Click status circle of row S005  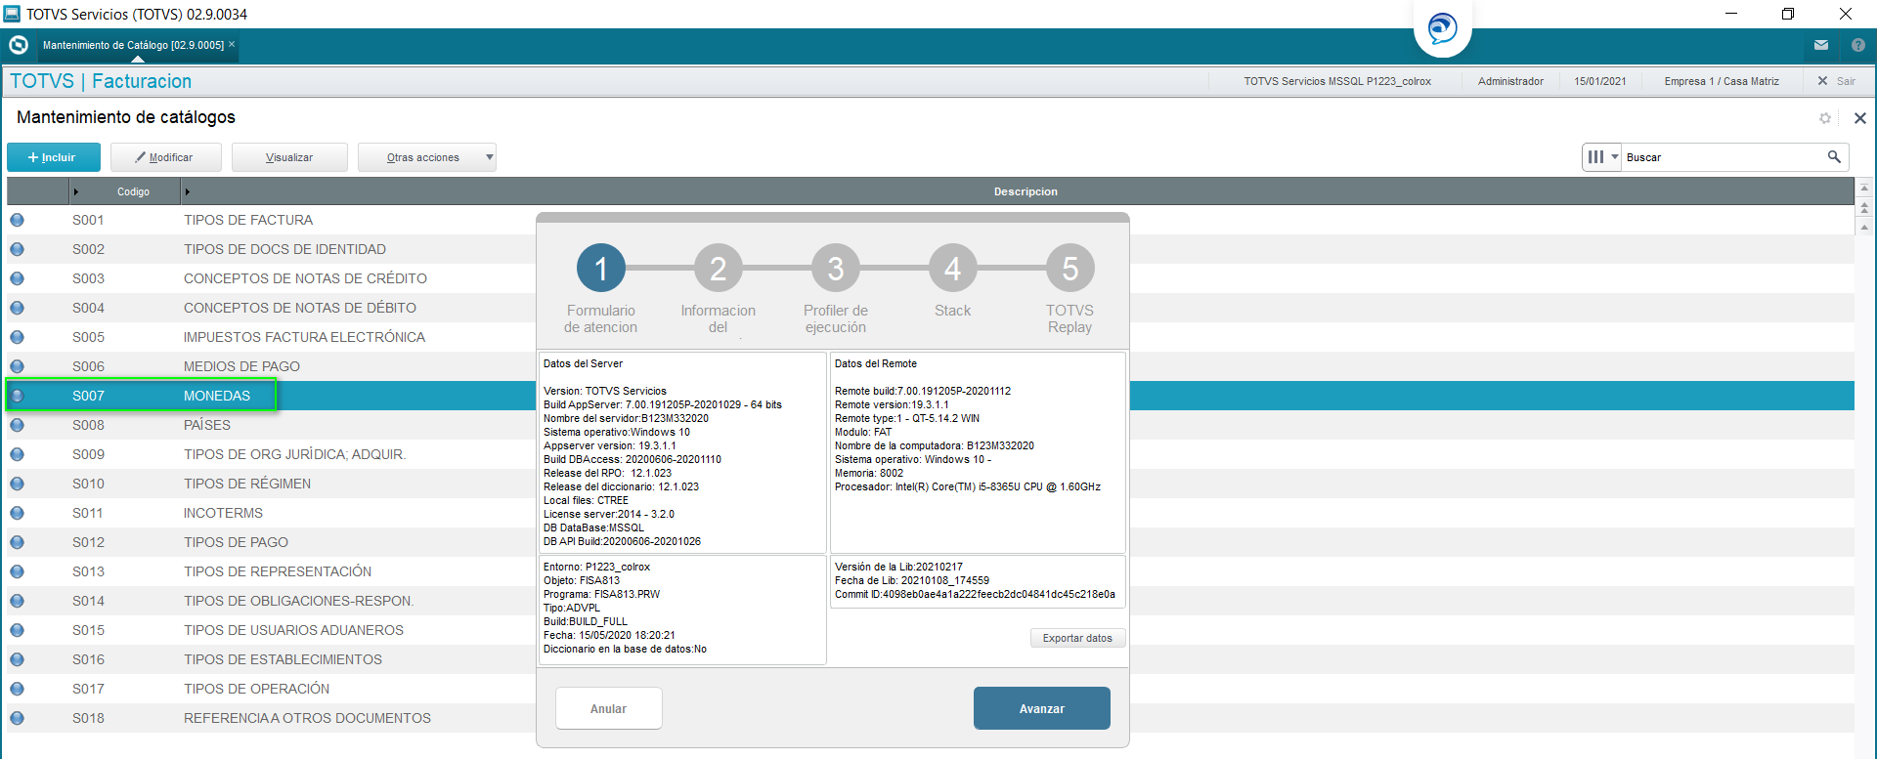(18, 337)
